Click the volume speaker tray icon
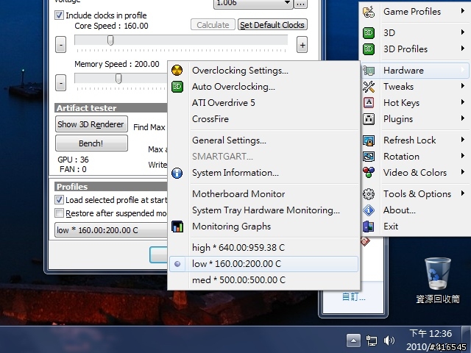471x353 pixels. point(389,340)
